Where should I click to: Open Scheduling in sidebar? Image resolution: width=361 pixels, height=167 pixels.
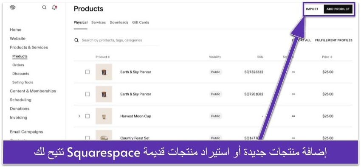[x=20, y=100]
